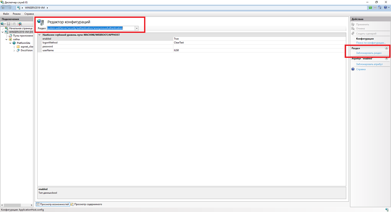Open the Раздел section dropdown arrow
This screenshot has width=391, height=212.
pos(137,28)
